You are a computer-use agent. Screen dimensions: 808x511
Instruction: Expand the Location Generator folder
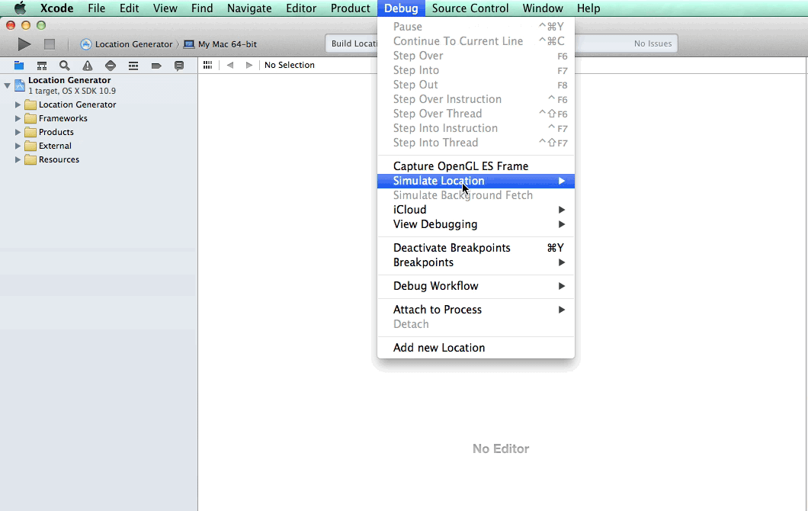18,104
